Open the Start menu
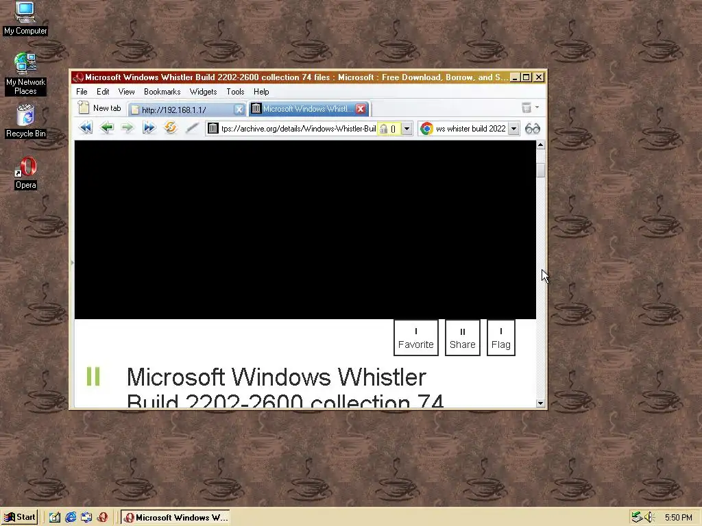 (19, 518)
